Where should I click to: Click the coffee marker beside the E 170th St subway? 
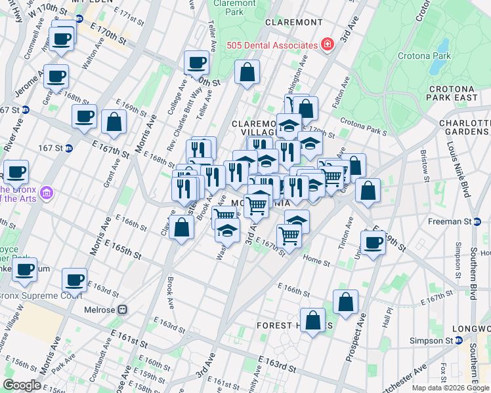[62, 40]
